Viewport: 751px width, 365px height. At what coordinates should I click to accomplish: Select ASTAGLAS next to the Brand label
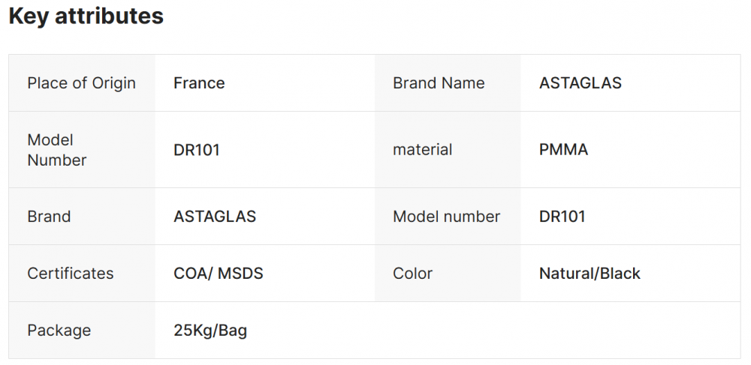click(x=215, y=217)
